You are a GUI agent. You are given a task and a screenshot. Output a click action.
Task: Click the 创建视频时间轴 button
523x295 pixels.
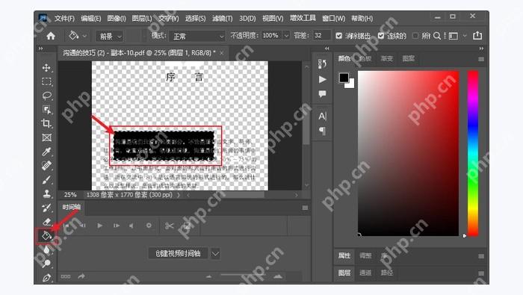point(178,254)
